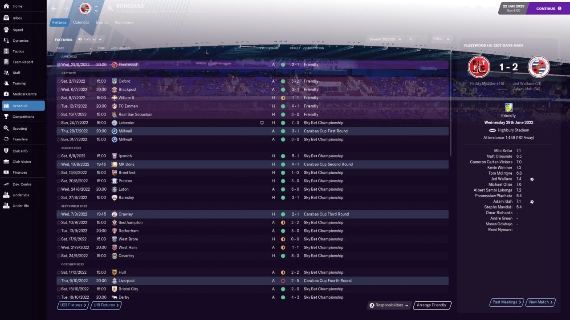This screenshot has width=570, height=320.
Task: Click the Liverpool club crest
Action: pyautogui.click(x=114, y=281)
